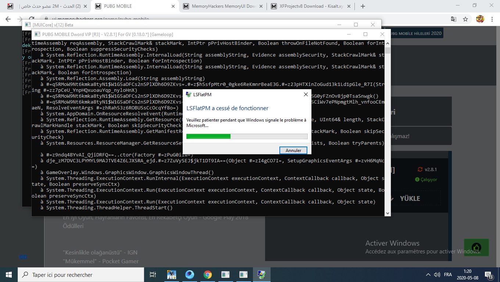The width and height of the screenshot is (500, 282).
Task: Open the notification center icon
Action: [x=489, y=275]
